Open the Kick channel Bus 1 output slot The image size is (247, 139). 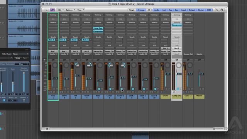pos(53,51)
